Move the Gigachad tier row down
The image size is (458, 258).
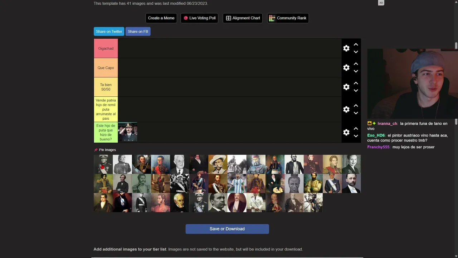click(x=356, y=52)
